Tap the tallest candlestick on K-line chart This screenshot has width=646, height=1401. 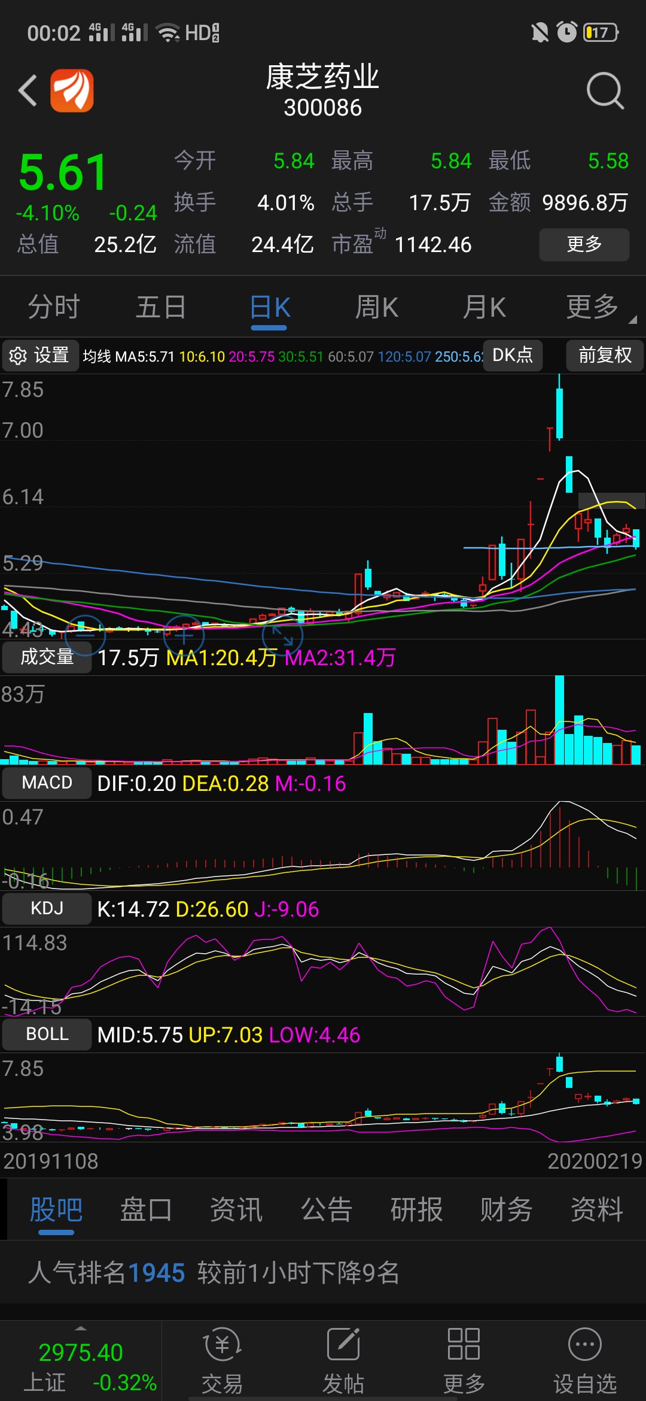[559, 413]
